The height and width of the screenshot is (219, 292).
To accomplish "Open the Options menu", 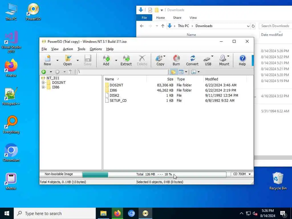I will 96,49.
